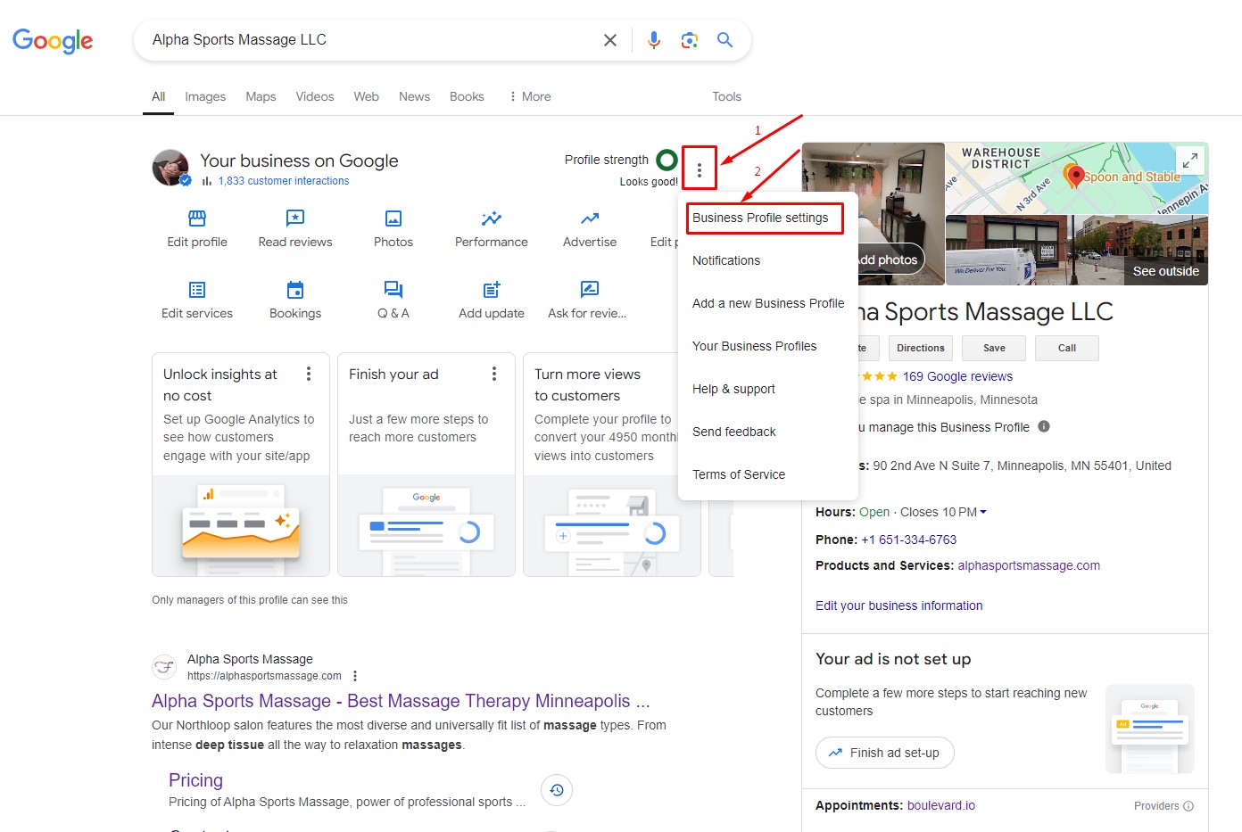Choose Notifications from the menu
Viewport: 1242px width, 832px height.
[x=726, y=260]
